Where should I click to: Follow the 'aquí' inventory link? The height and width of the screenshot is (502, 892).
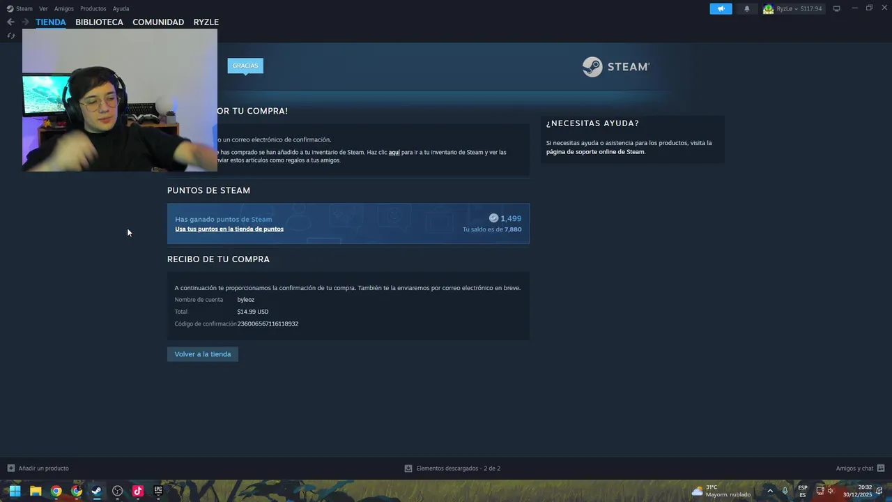pos(394,152)
